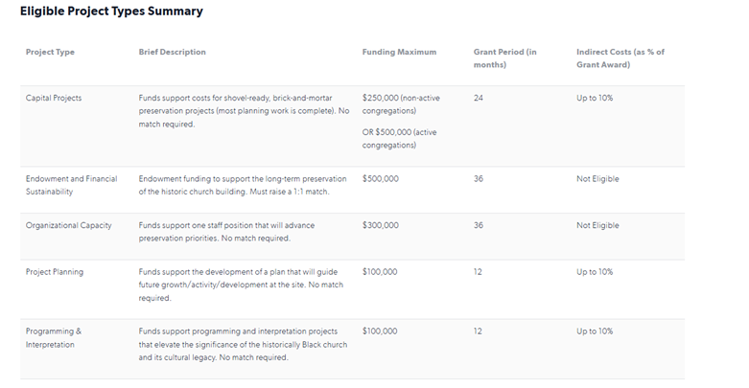Click the Indirect Costs column header

point(620,58)
